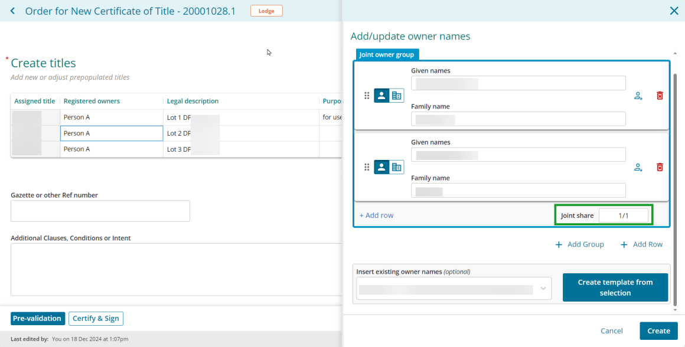Focus the Gazette or other Ref number field
The image size is (685, 347).
pyautogui.click(x=100, y=211)
